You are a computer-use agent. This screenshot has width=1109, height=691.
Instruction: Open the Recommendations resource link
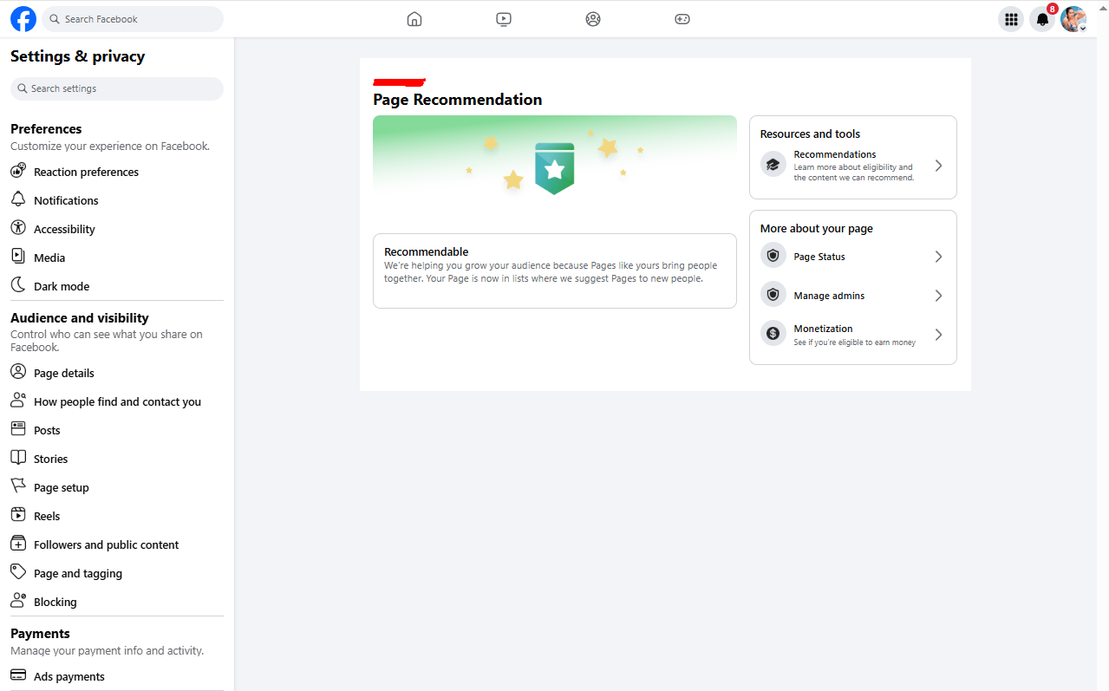tap(853, 166)
